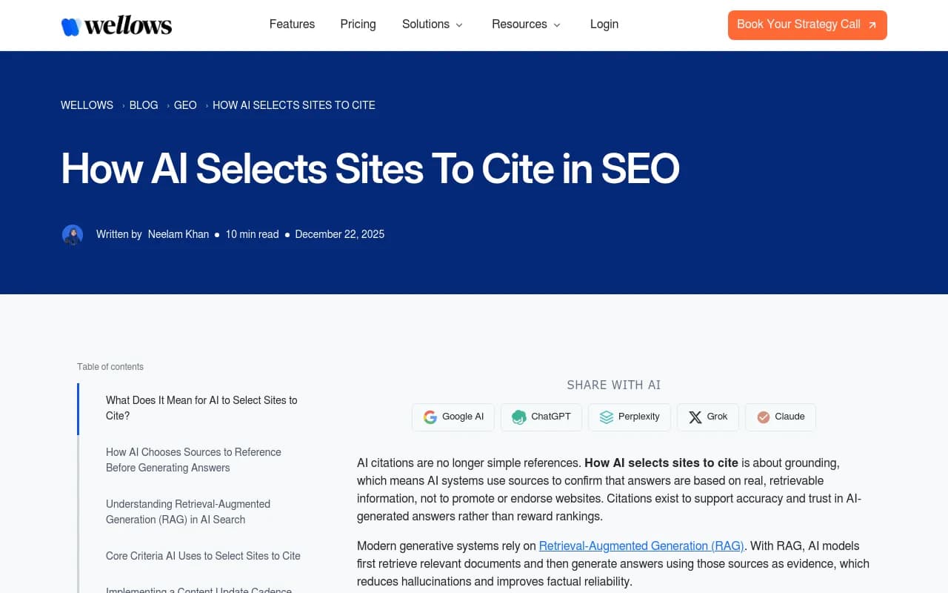Click the arrow icon in Book Your Strategy Call
Image resolution: width=948 pixels, height=593 pixels.
[x=873, y=24]
